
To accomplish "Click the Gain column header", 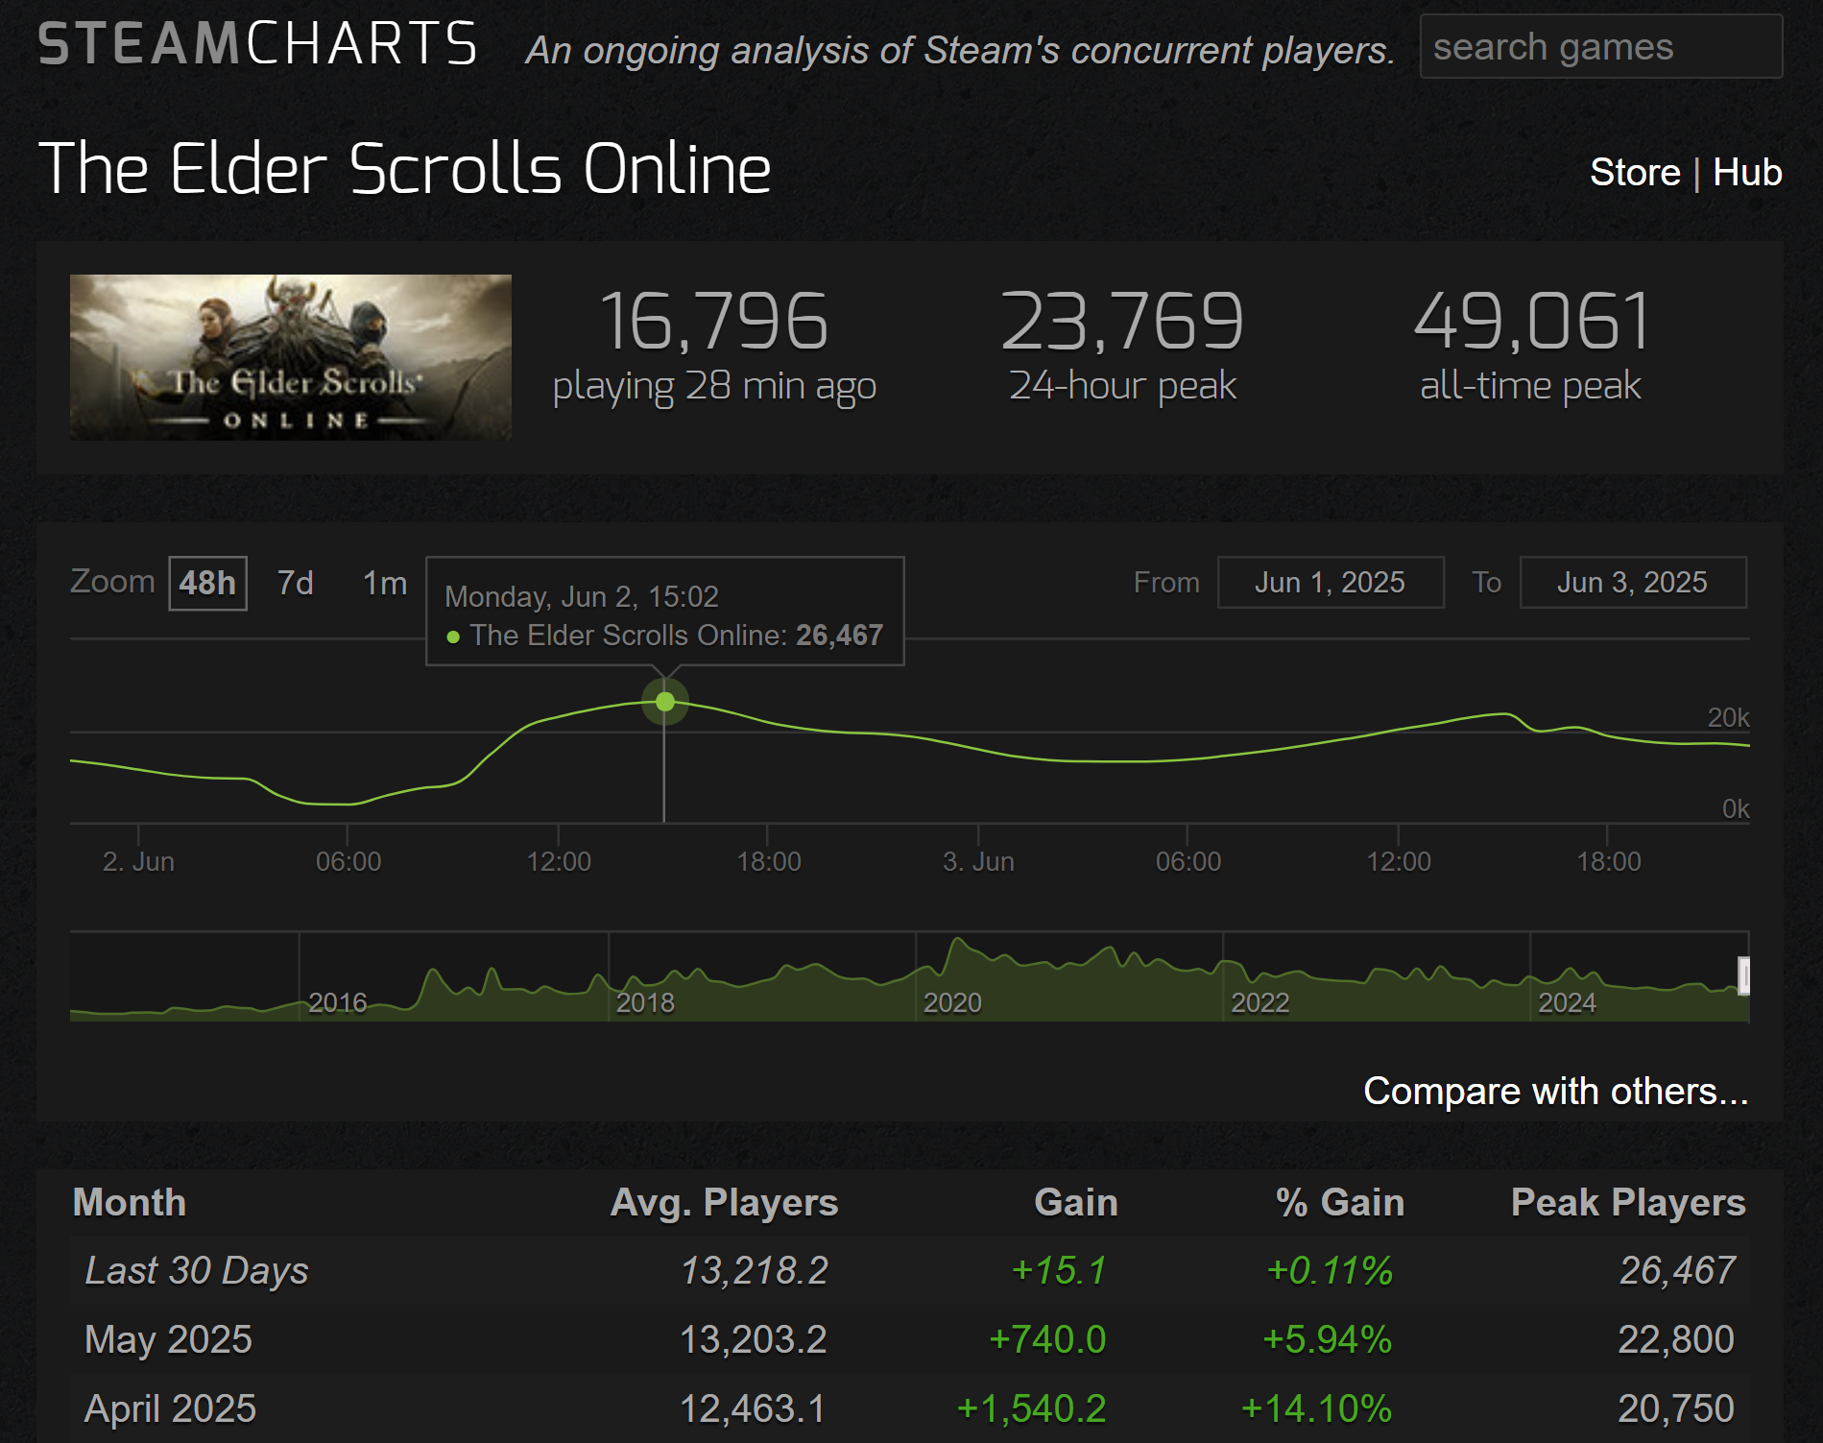I will click(1076, 1203).
